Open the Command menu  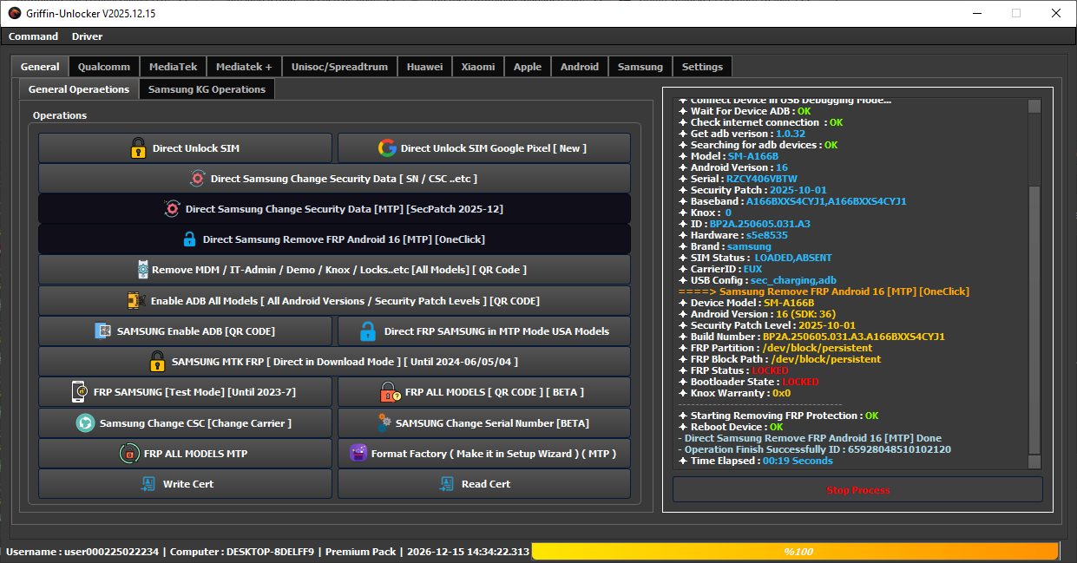(33, 36)
